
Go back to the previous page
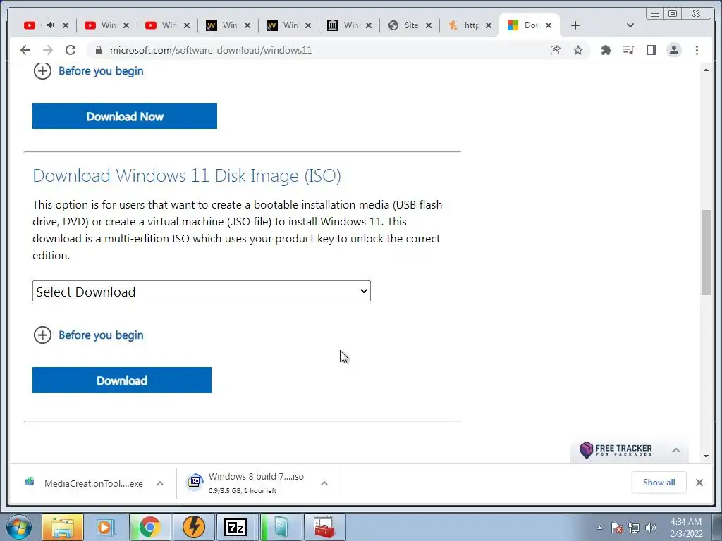pos(25,50)
